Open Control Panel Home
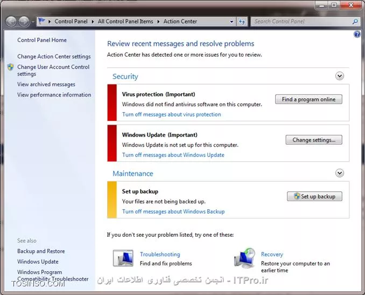365x295 pixels. click(42, 40)
